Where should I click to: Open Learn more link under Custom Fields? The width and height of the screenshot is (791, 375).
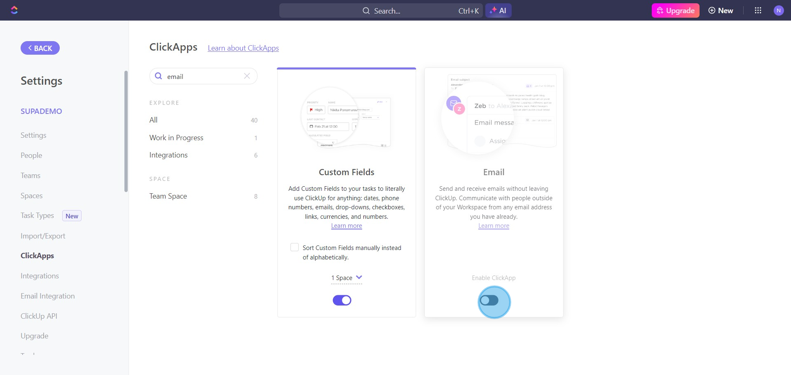click(346, 226)
